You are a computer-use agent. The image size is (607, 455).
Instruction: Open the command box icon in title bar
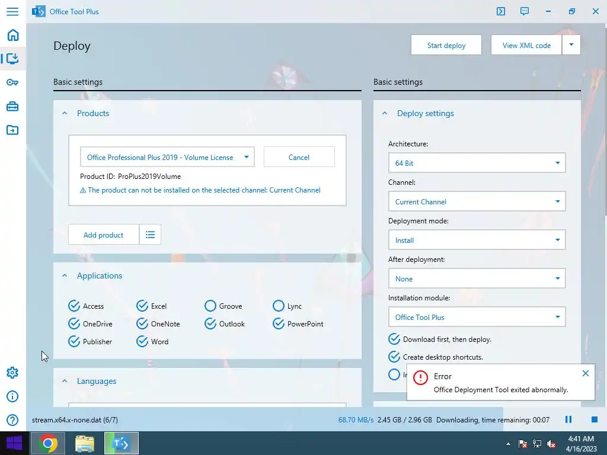click(x=500, y=11)
